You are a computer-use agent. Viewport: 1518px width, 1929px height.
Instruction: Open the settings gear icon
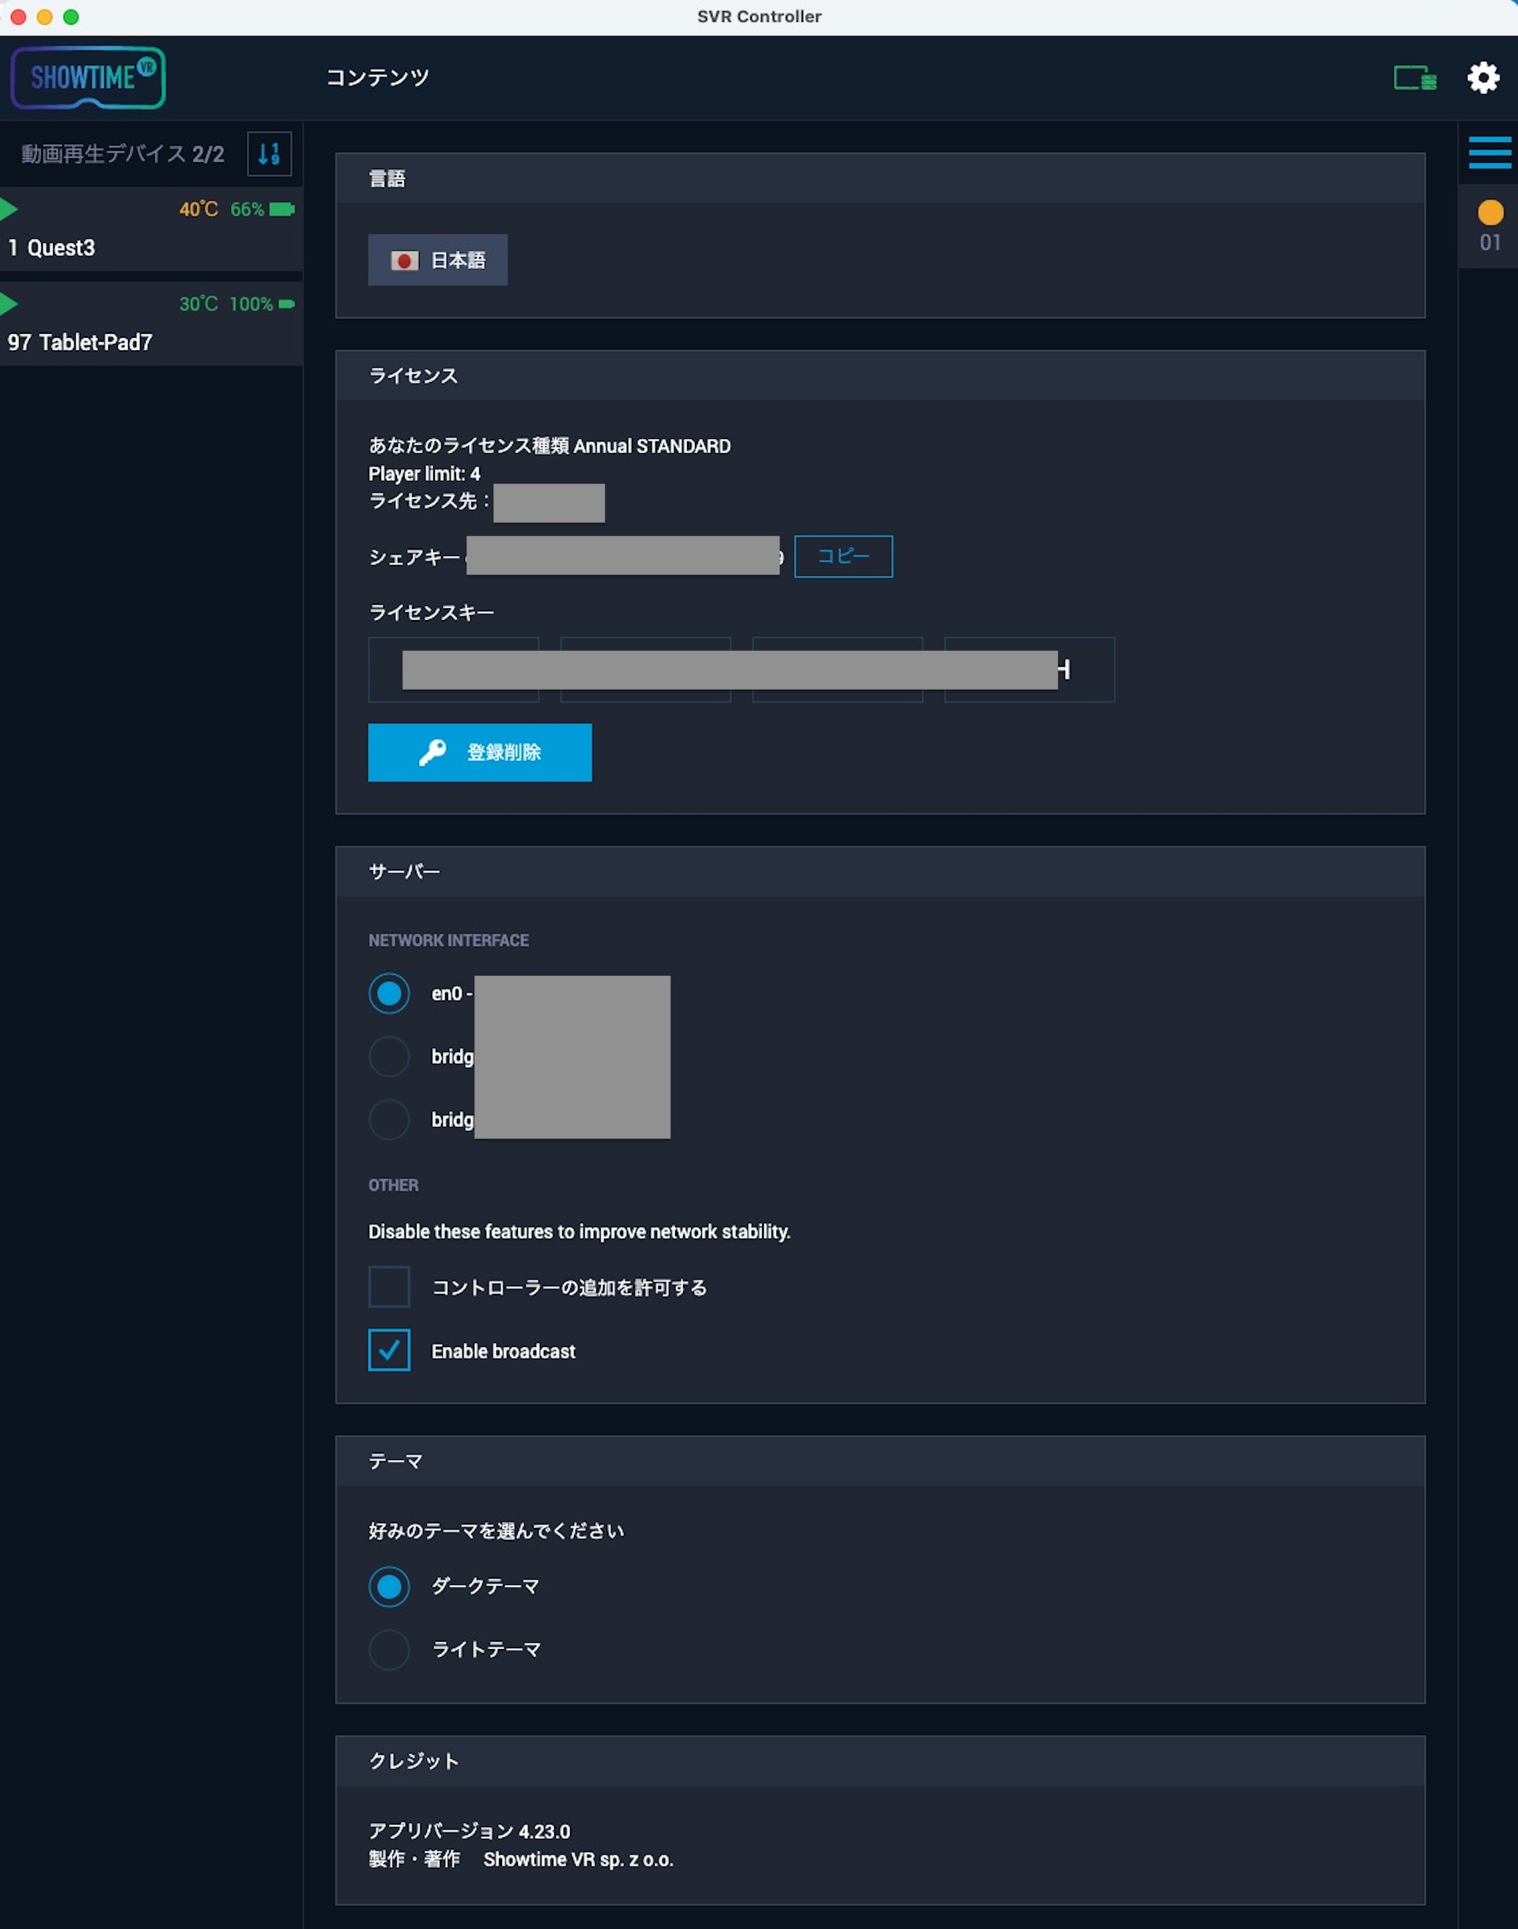click(1483, 78)
